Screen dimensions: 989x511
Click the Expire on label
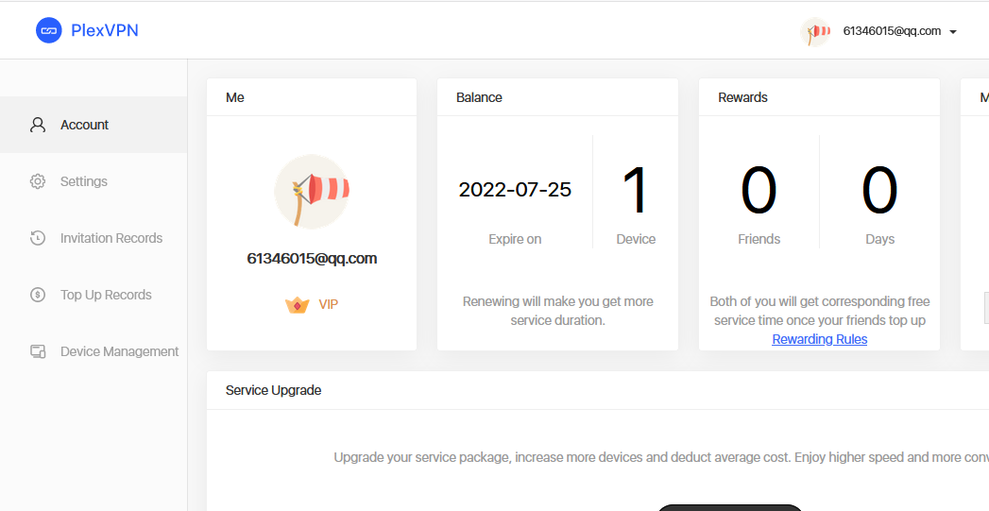tap(515, 239)
